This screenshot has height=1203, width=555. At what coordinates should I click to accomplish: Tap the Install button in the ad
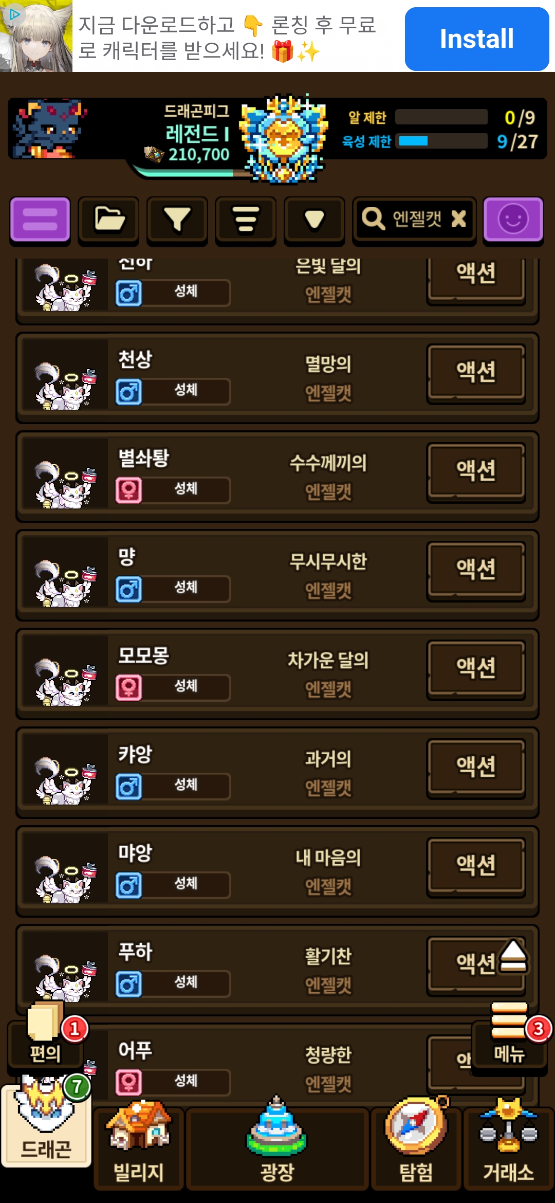tap(477, 39)
